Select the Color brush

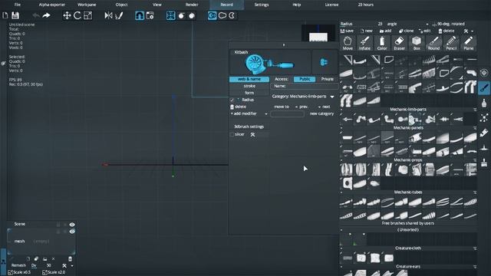382,43
